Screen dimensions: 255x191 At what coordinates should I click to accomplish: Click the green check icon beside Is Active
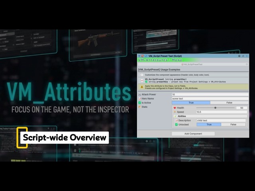[139, 103]
